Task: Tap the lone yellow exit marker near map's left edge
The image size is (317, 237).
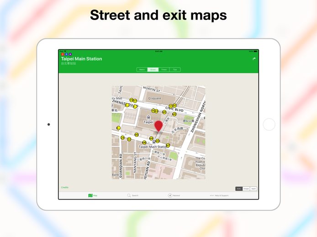Action: click(x=119, y=128)
